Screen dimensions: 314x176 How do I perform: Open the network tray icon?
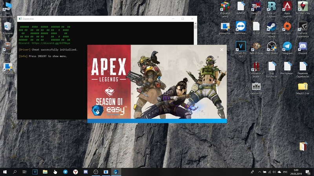269,172
